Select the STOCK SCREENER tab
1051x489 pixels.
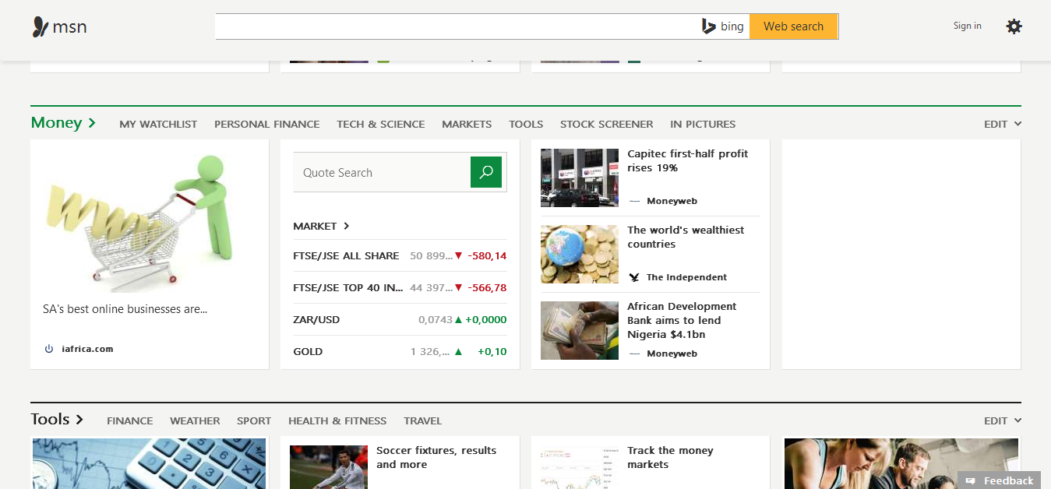point(606,124)
